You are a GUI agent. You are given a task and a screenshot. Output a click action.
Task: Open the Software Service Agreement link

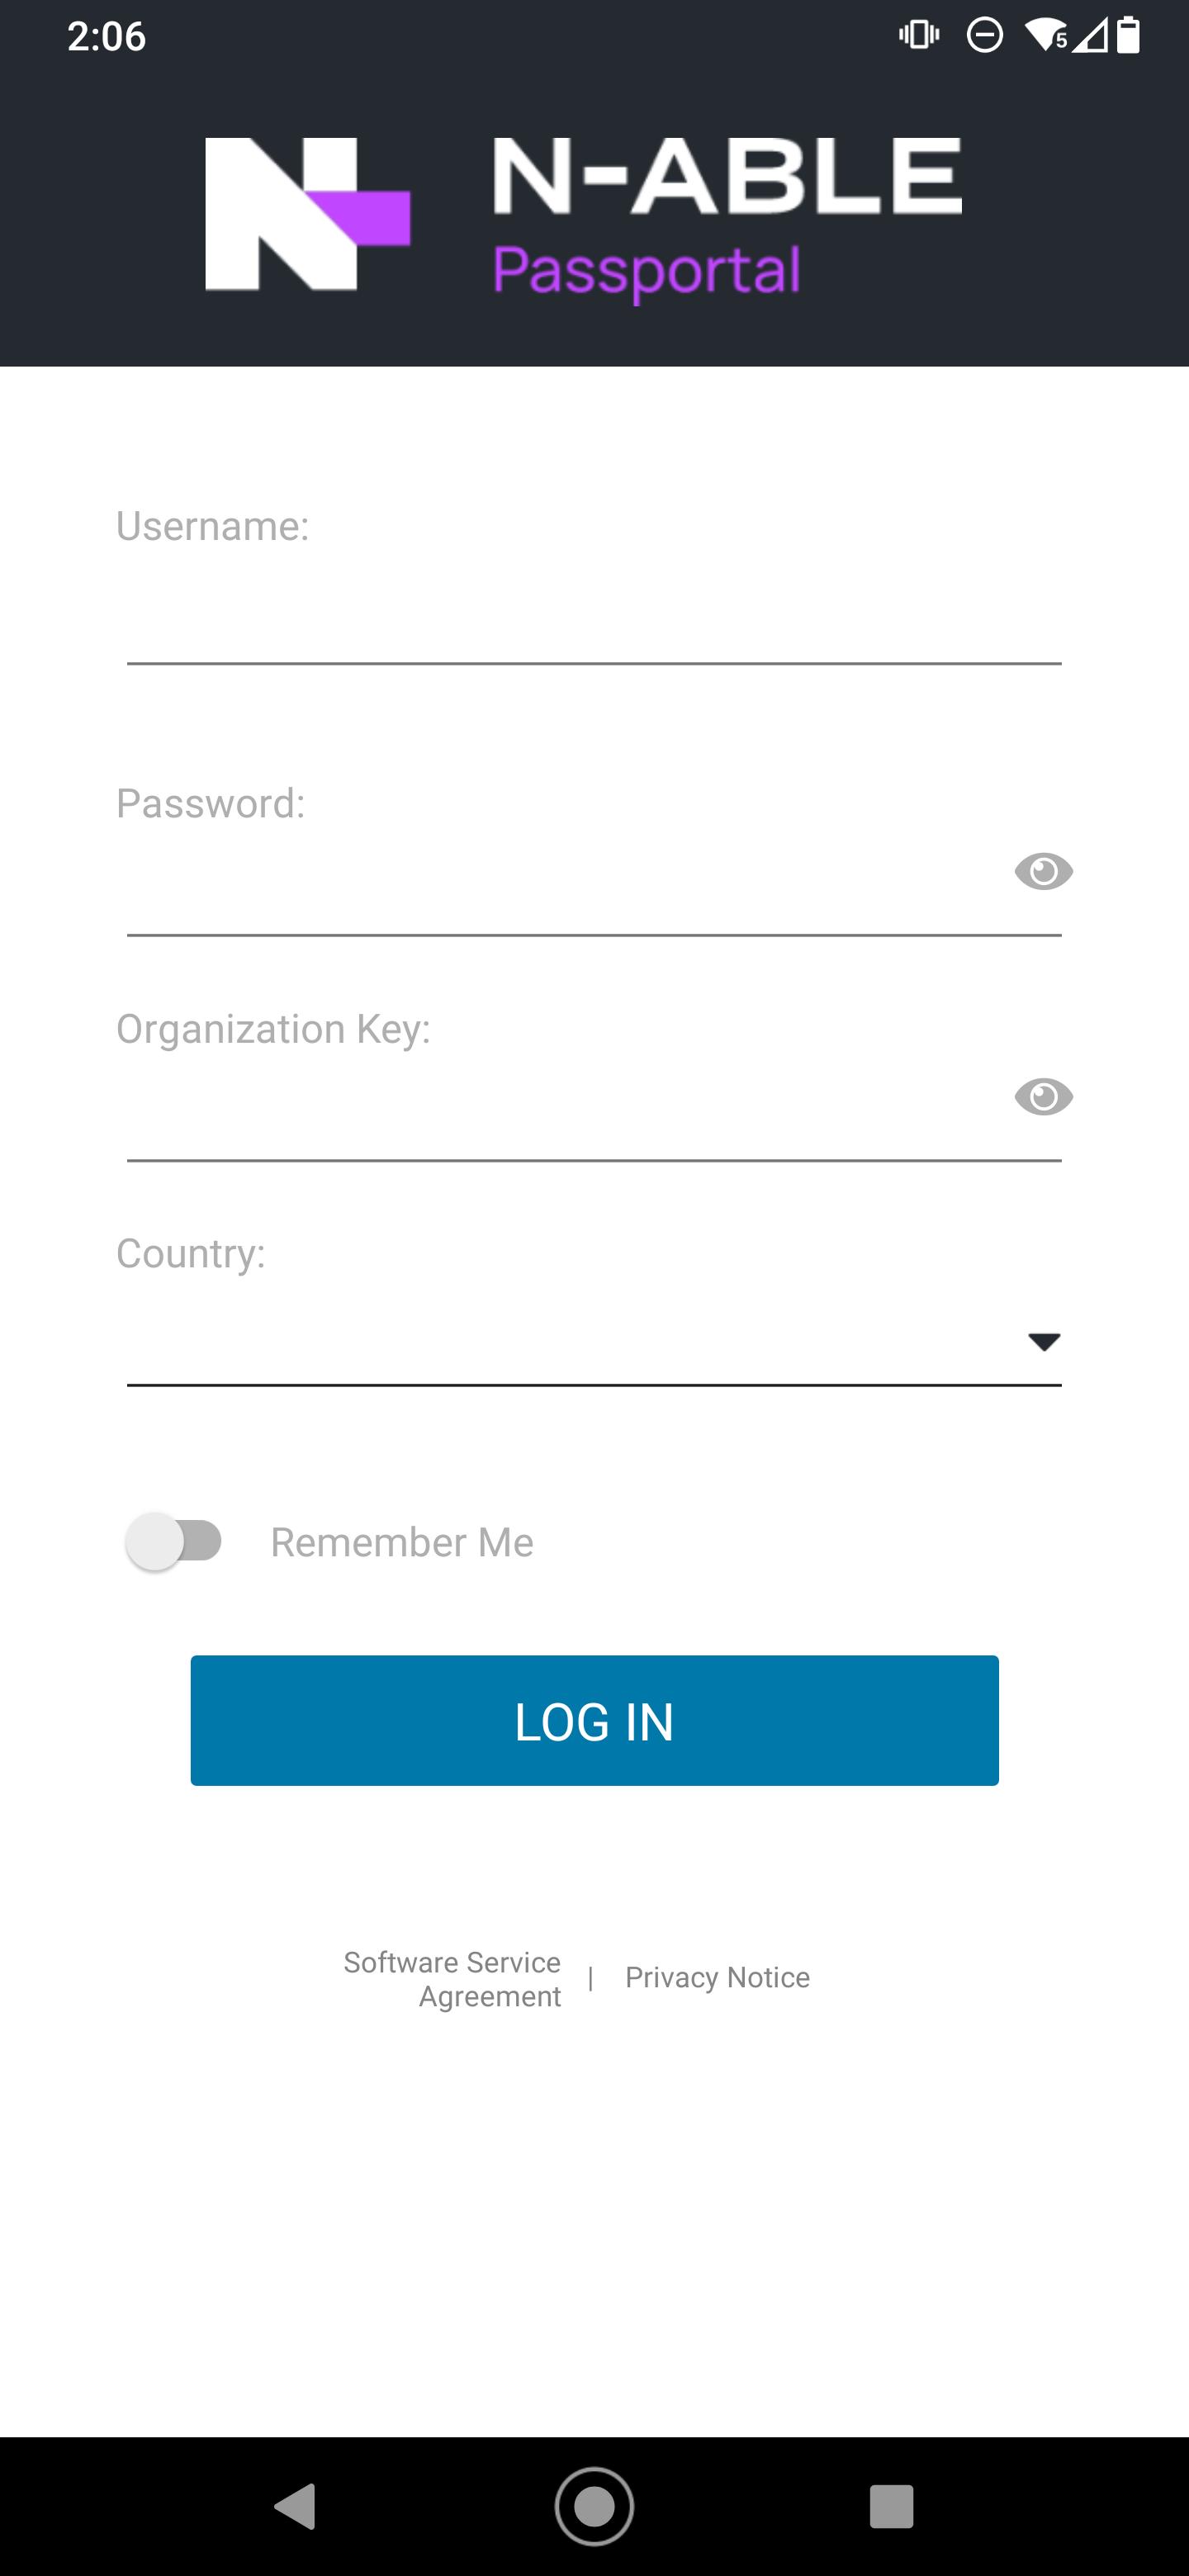(x=453, y=1978)
